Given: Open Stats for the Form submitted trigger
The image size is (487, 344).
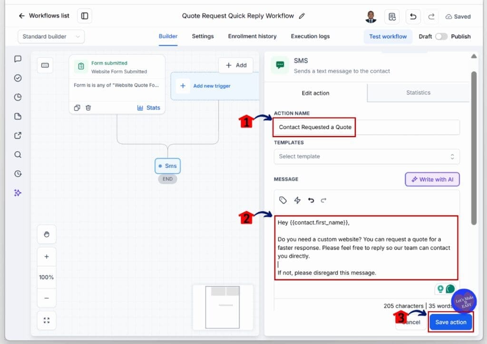Looking at the screenshot, I should [x=149, y=108].
